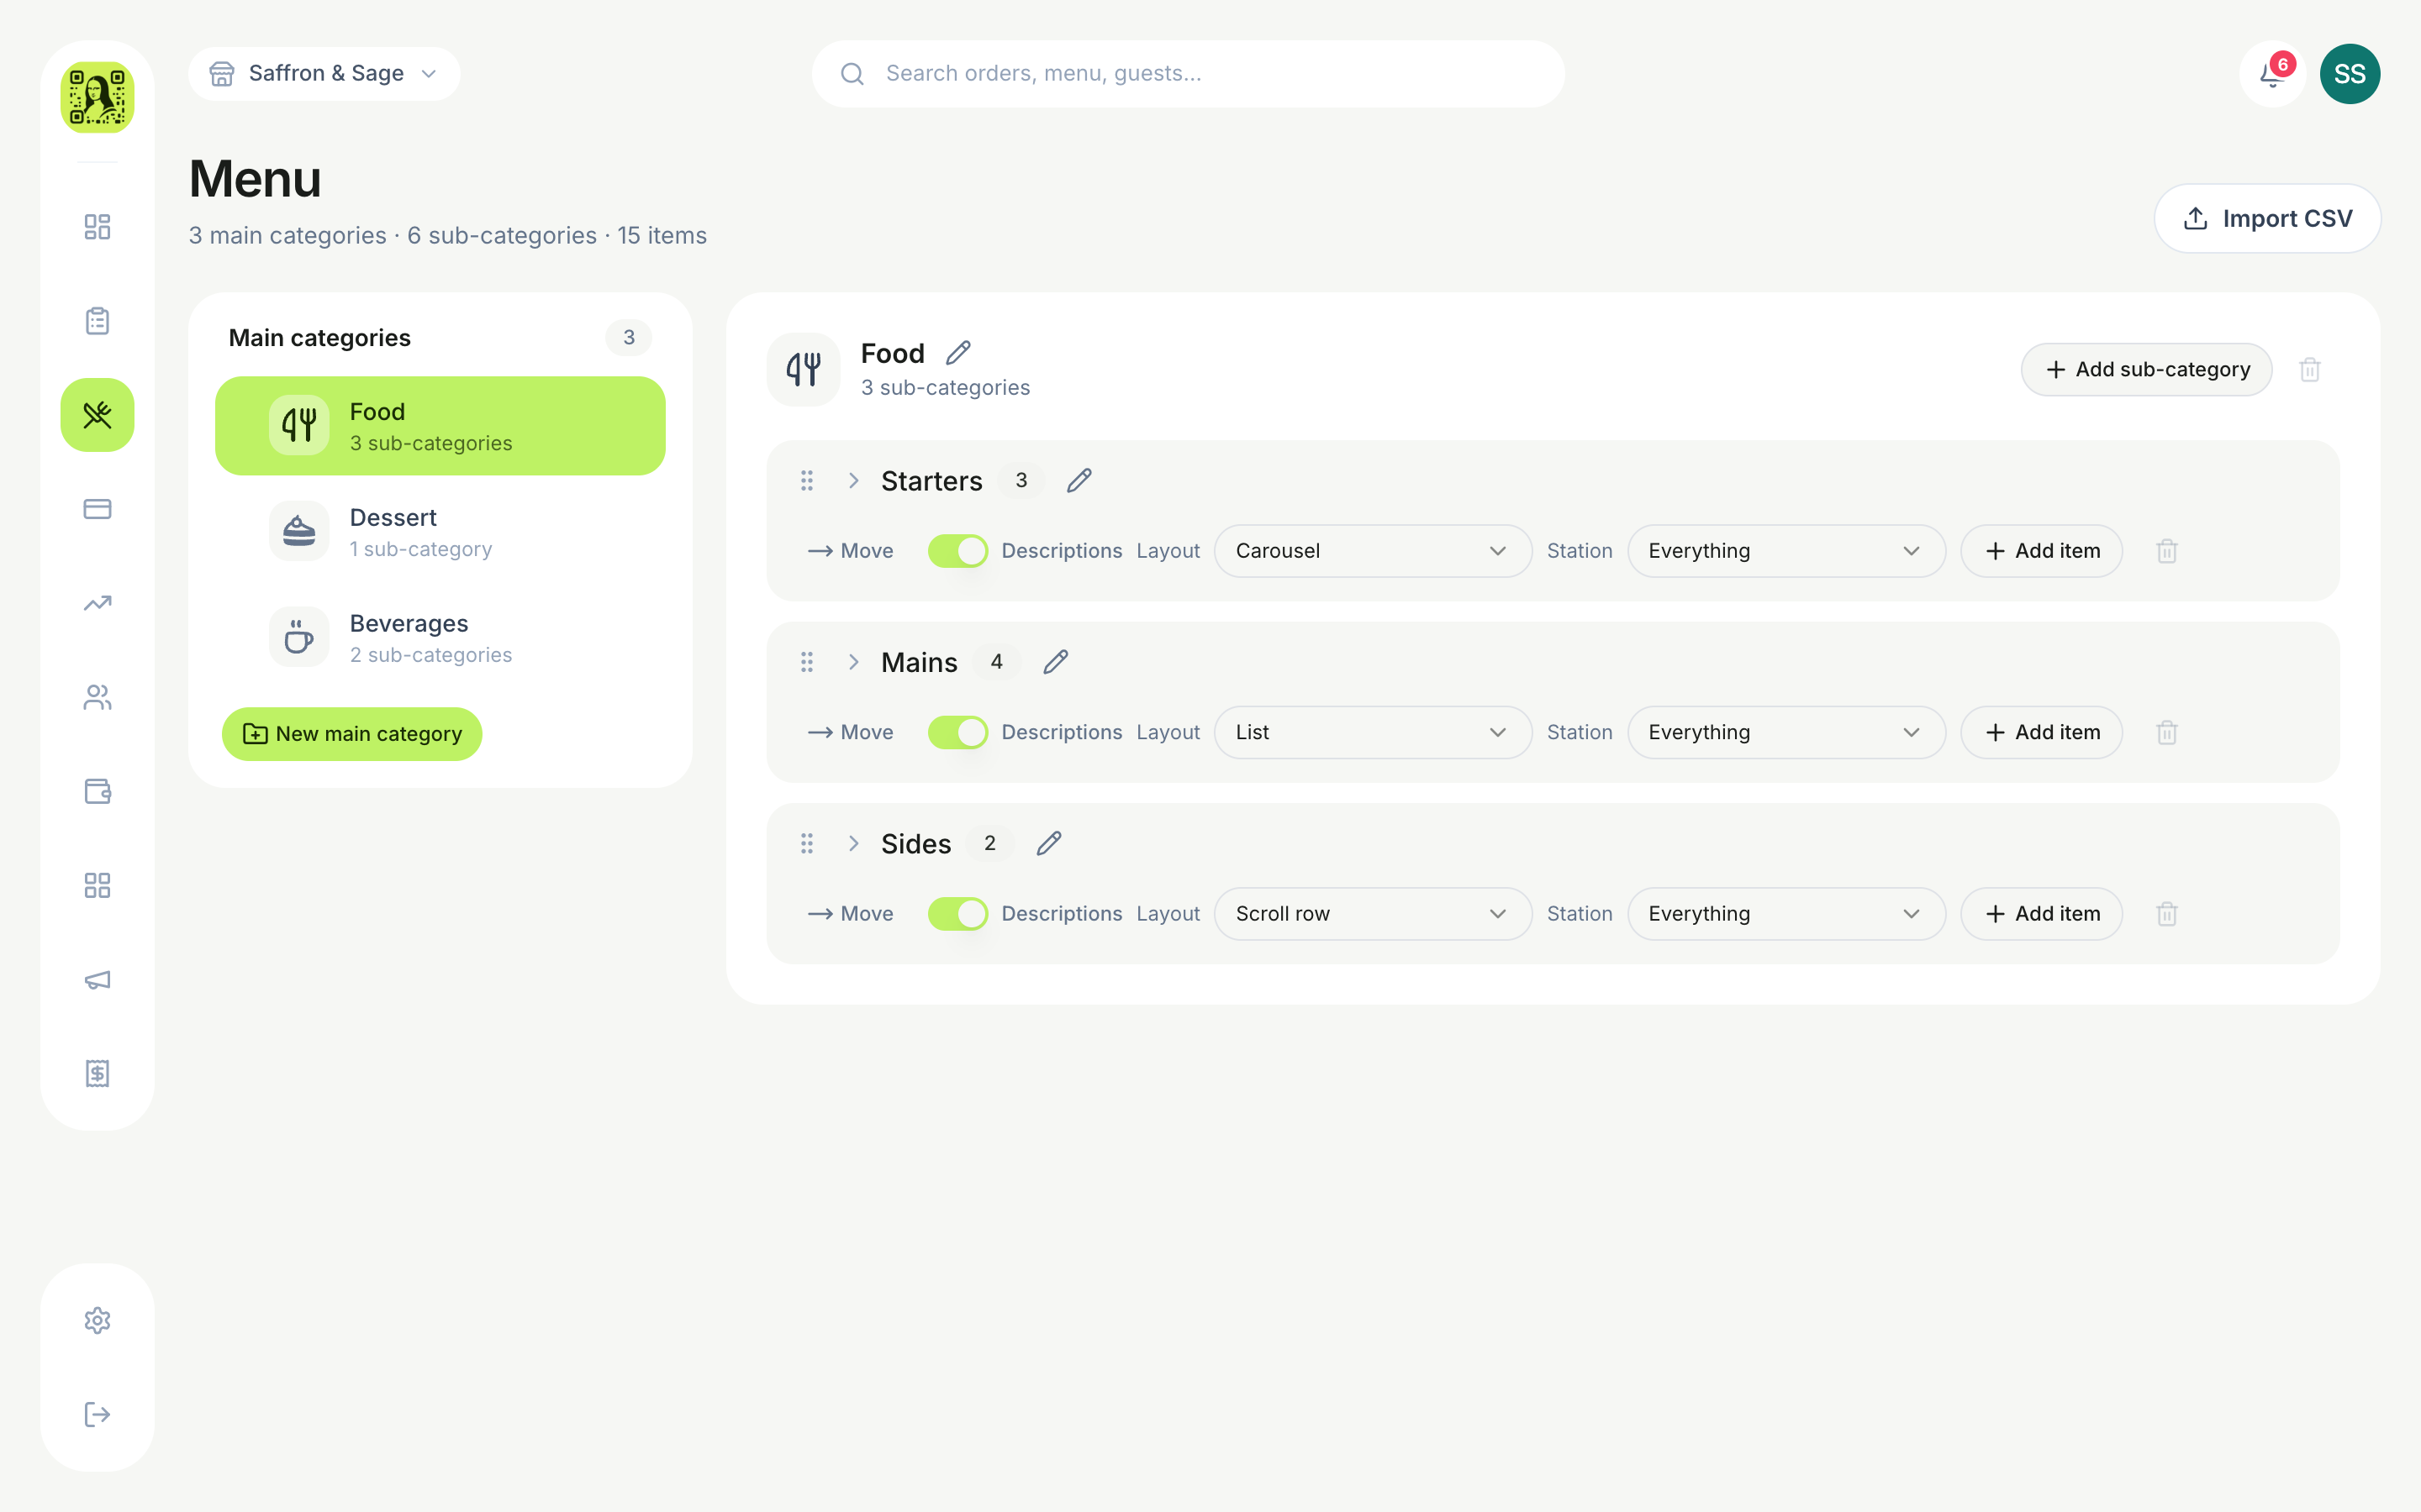2421x1512 pixels.
Task: Open Sides Station dropdown
Action: pos(1785,914)
